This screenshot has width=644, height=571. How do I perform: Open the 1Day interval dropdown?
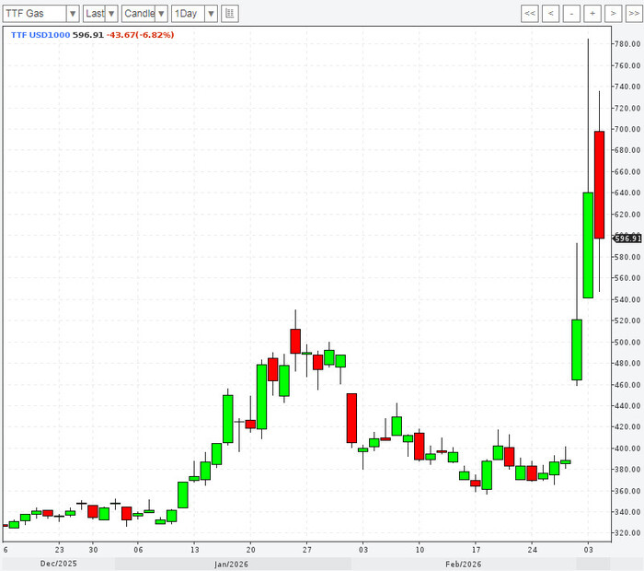[x=211, y=14]
